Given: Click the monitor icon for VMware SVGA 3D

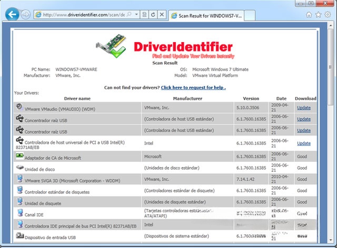Looking at the screenshot, I should 20,179.
